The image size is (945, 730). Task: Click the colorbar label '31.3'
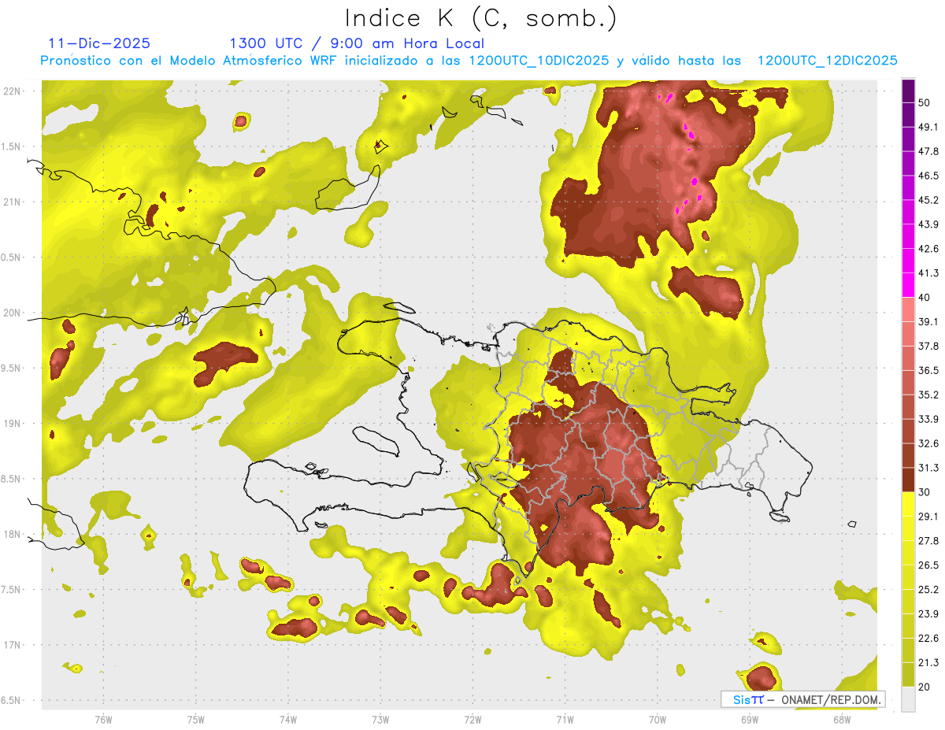pos(928,468)
